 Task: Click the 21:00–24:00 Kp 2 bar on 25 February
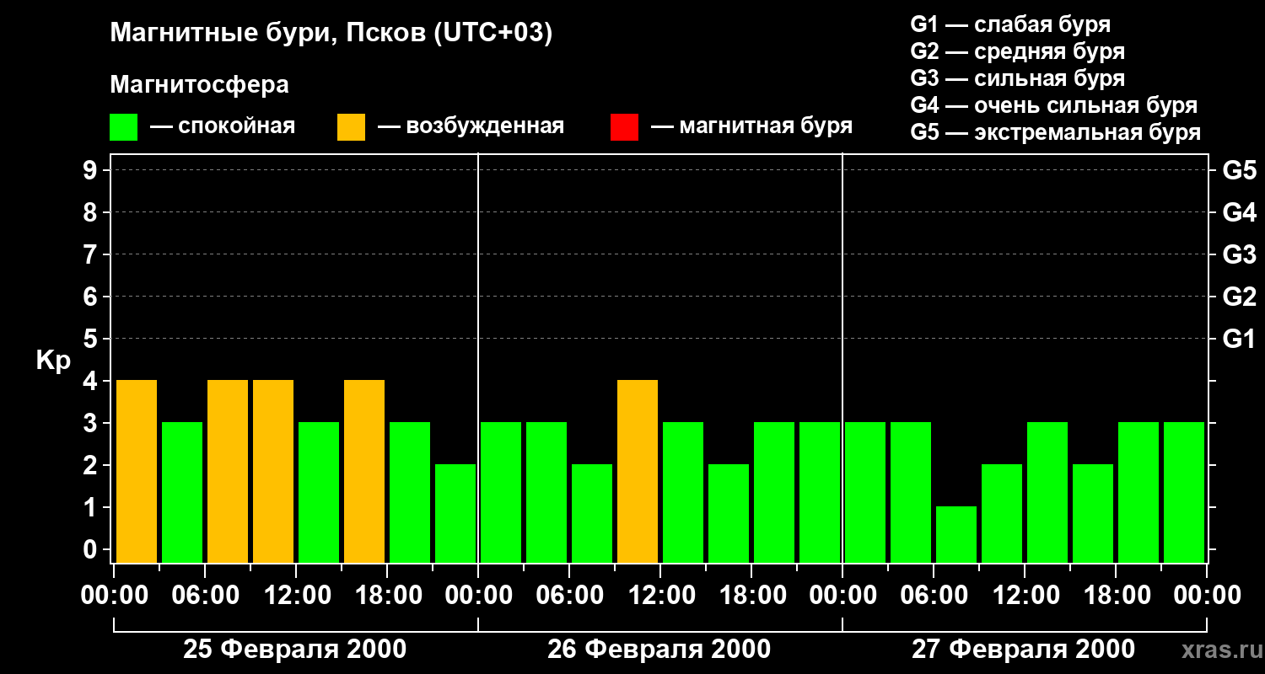[455, 514]
